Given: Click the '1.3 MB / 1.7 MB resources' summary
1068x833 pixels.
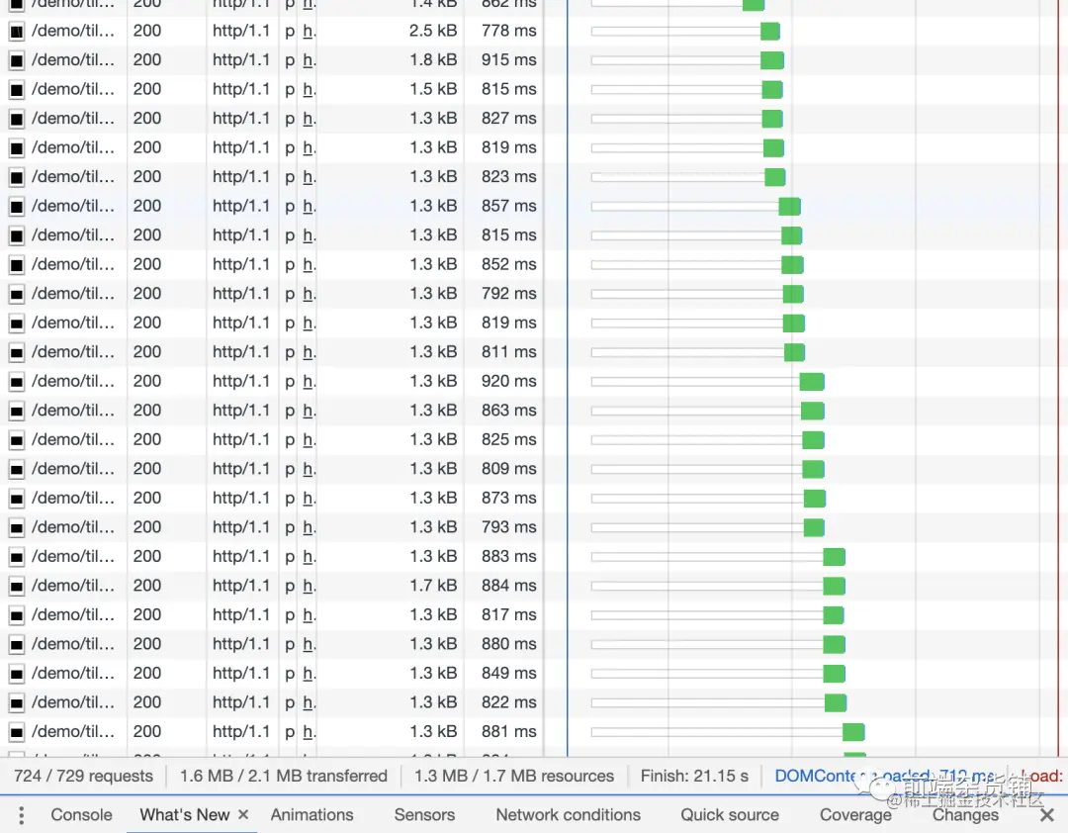Looking at the screenshot, I should (x=514, y=776).
